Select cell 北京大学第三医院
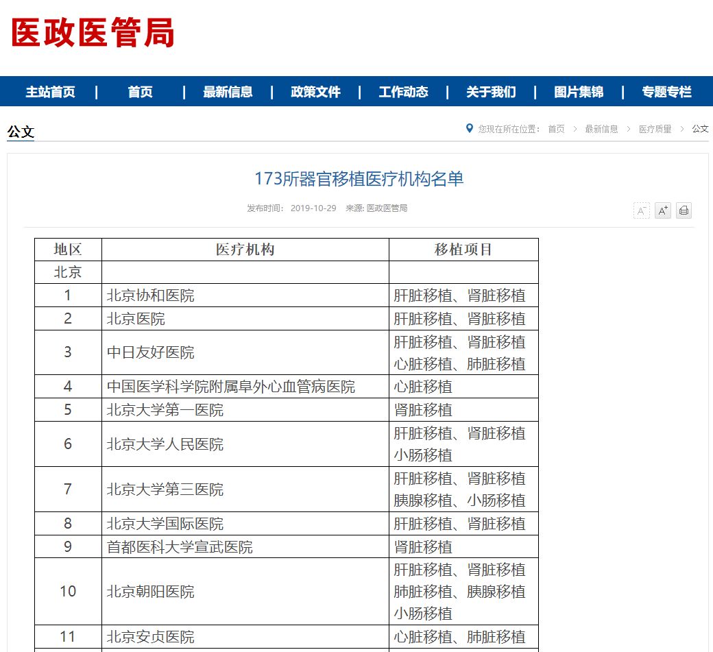The width and height of the screenshot is (713, 652). pos(245,490)
